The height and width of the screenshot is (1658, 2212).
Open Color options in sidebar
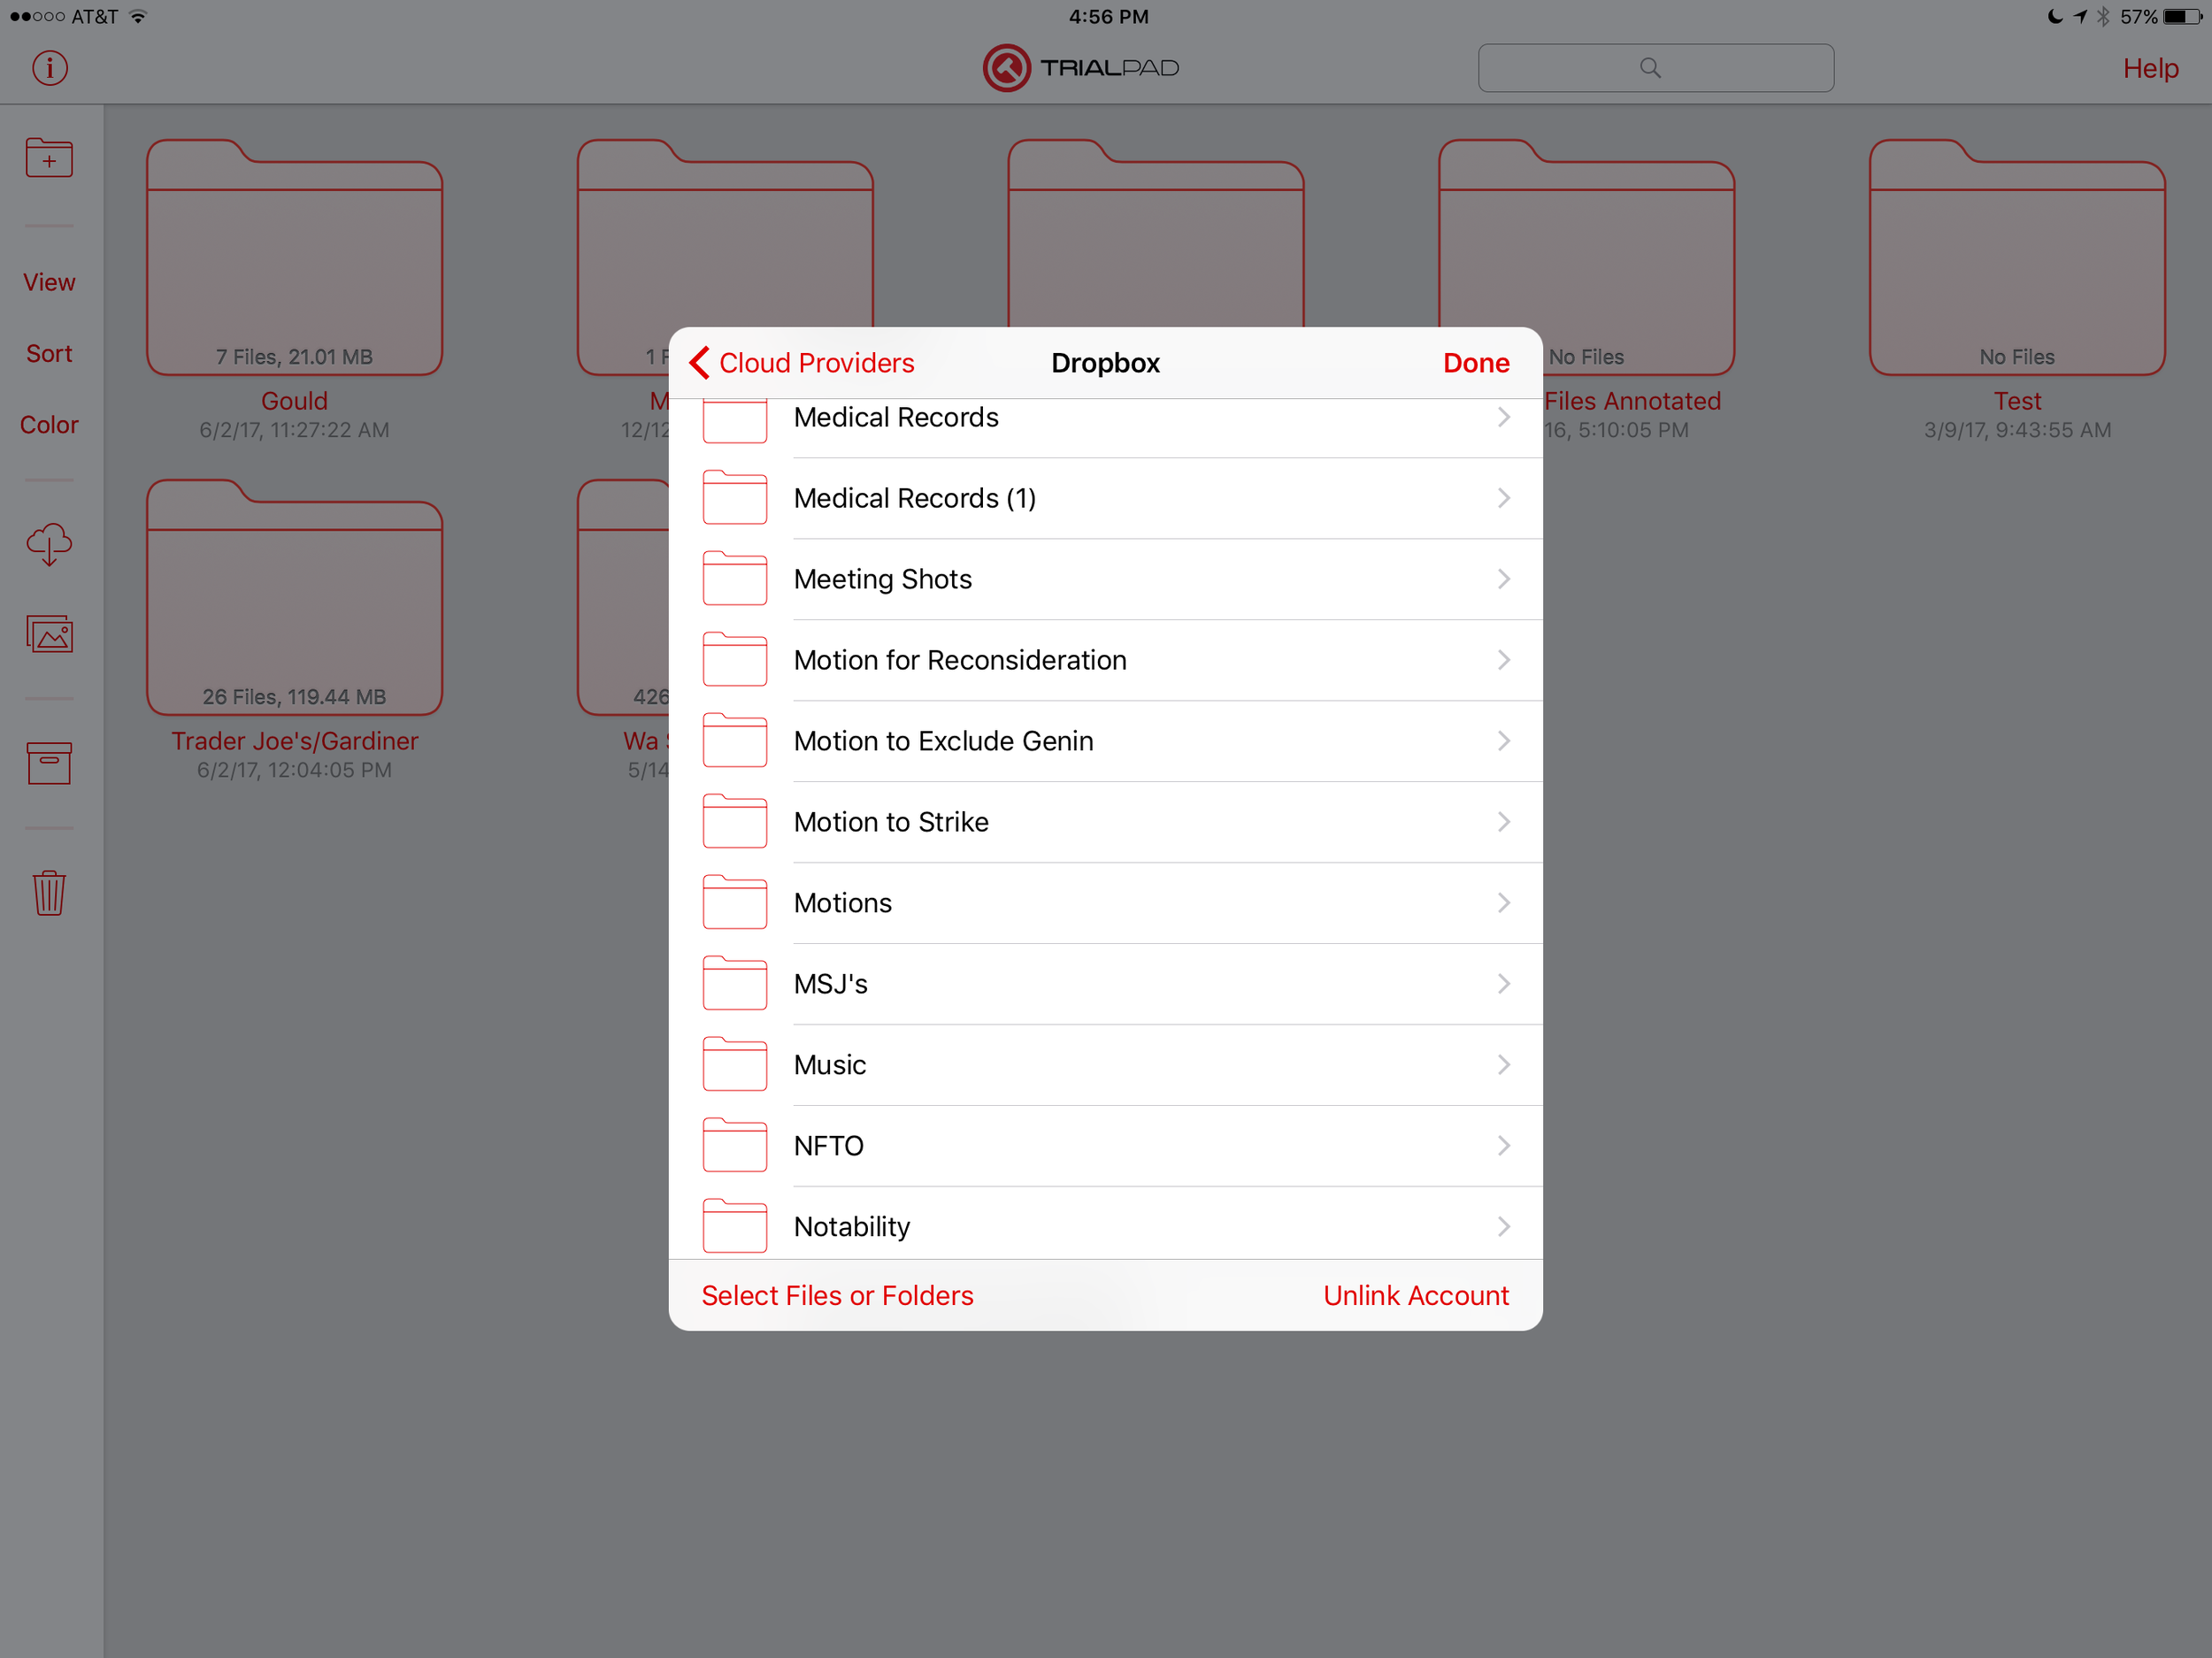point(49,425)
